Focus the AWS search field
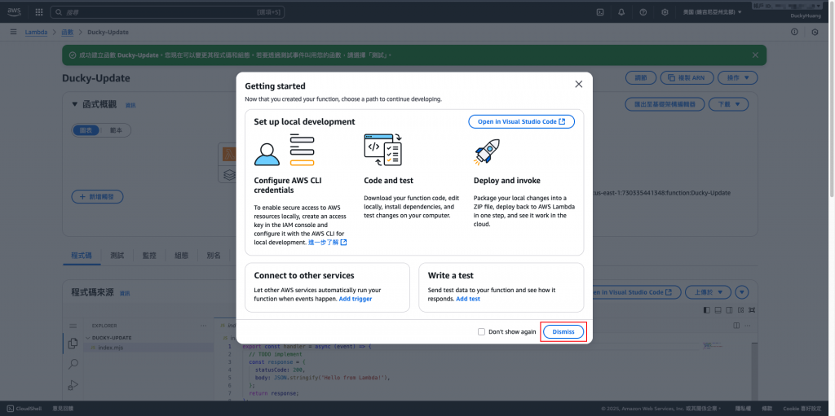The height and width of the screenshot is (416, 835). [x=167, y=11]
